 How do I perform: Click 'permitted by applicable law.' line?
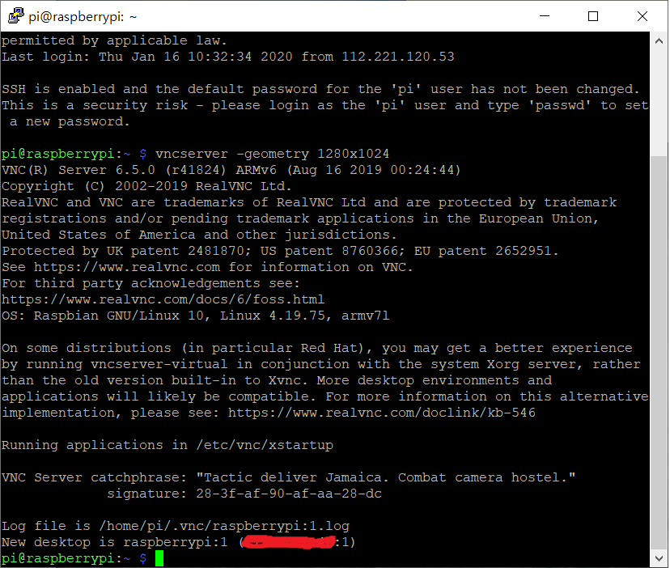[114, 40]
